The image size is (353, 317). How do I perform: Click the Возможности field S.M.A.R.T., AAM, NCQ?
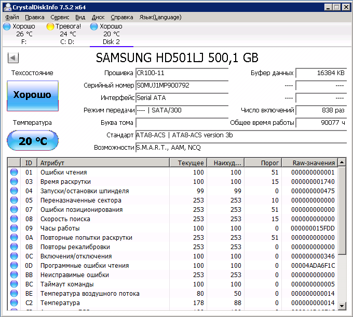coord(241,148)
